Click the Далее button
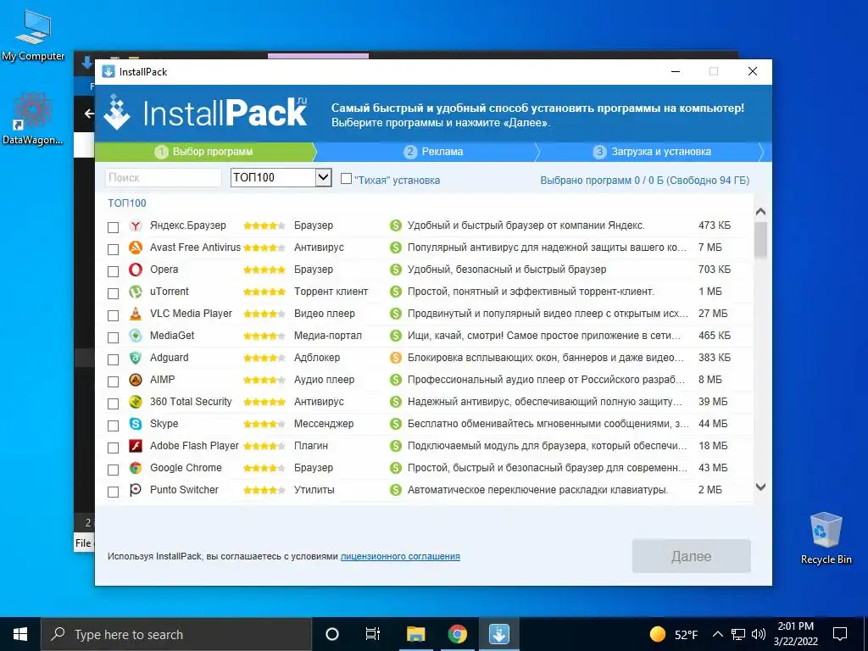 [692, 556]
